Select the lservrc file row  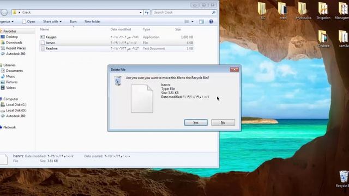(x=117, y=42)
